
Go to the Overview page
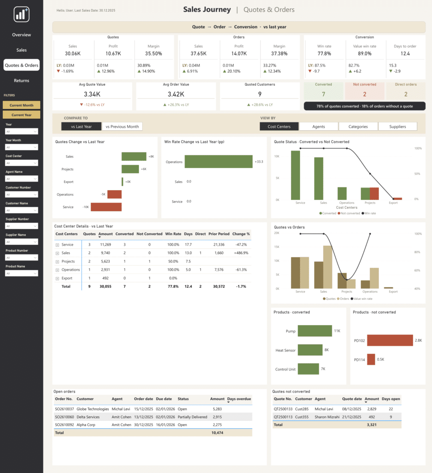point(21,35)
